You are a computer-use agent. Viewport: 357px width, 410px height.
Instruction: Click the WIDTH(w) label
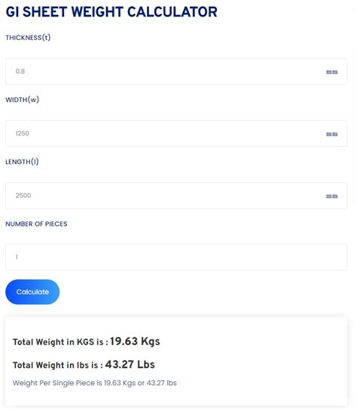point(23,100)
